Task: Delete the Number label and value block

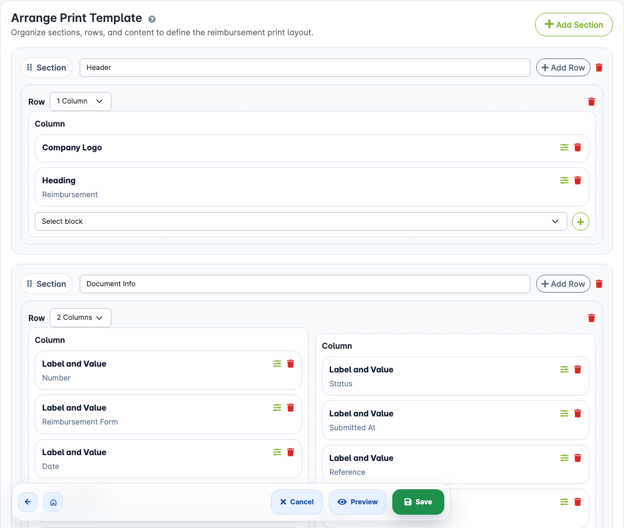Action: point(291,364)
